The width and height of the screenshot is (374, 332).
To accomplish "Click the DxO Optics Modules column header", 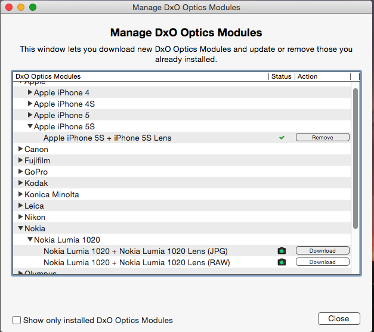I will coord(141,76).
